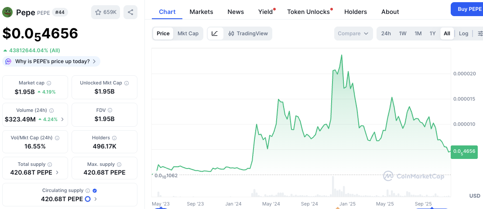The height and width of the screenshot is (209, 483).
Task: Click the Market cap info icon
Action: coord(49,83)
